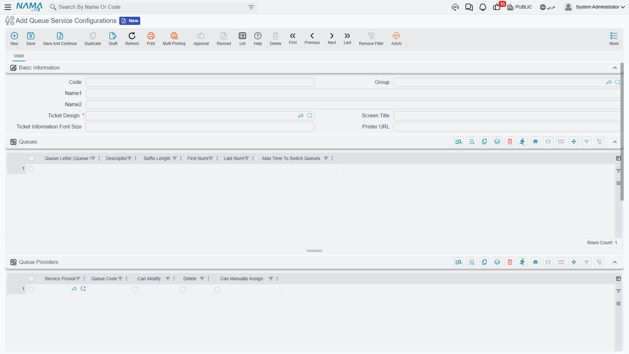Click the Search By Name Or Code box

click(152, 7)
